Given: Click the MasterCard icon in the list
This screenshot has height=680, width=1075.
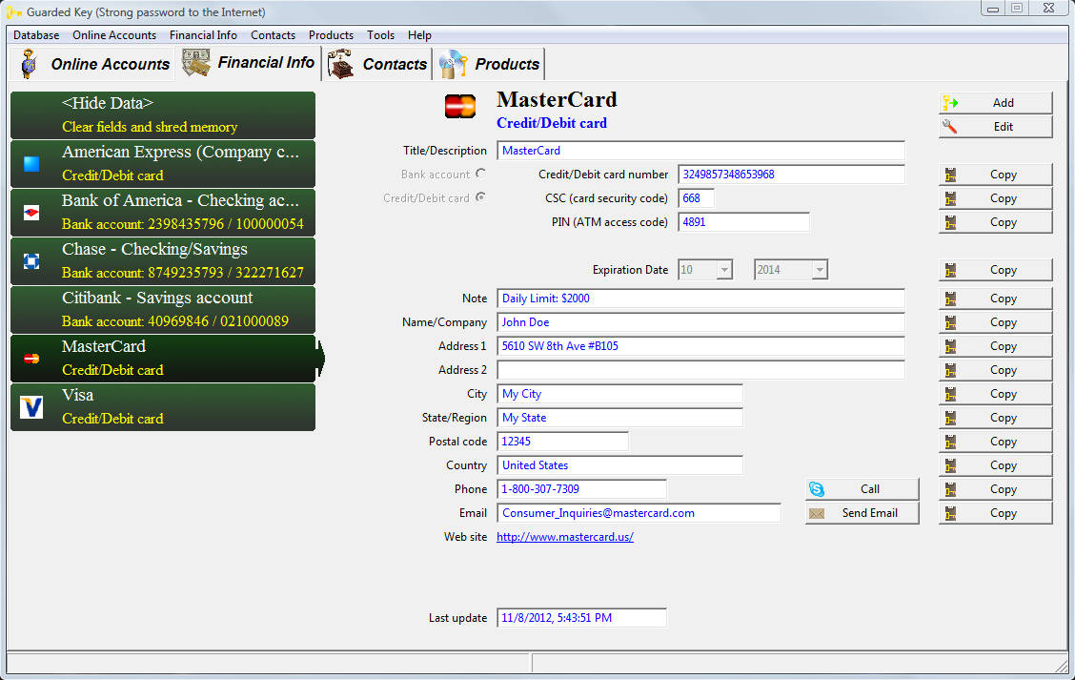Looking at the screenshot, I should [x=31, y=359].
